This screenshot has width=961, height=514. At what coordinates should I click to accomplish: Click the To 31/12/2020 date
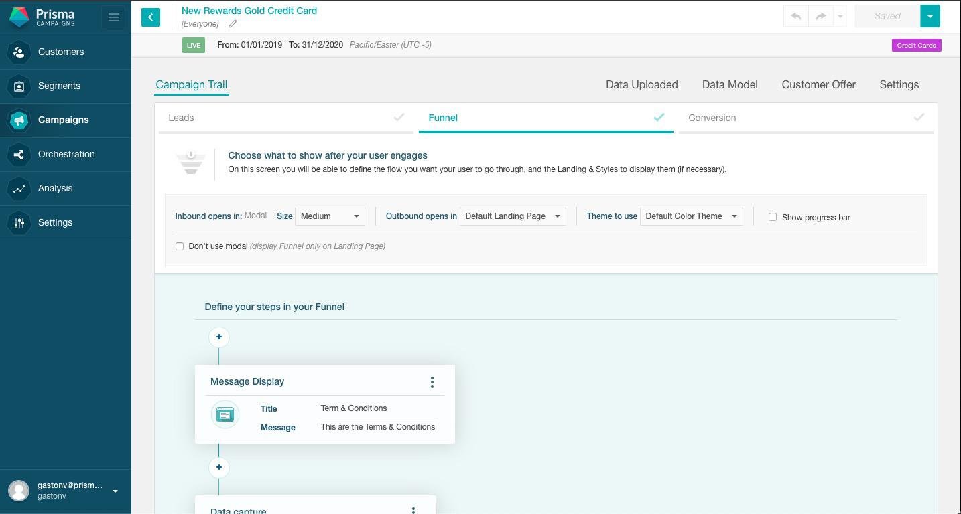[316, 45]
